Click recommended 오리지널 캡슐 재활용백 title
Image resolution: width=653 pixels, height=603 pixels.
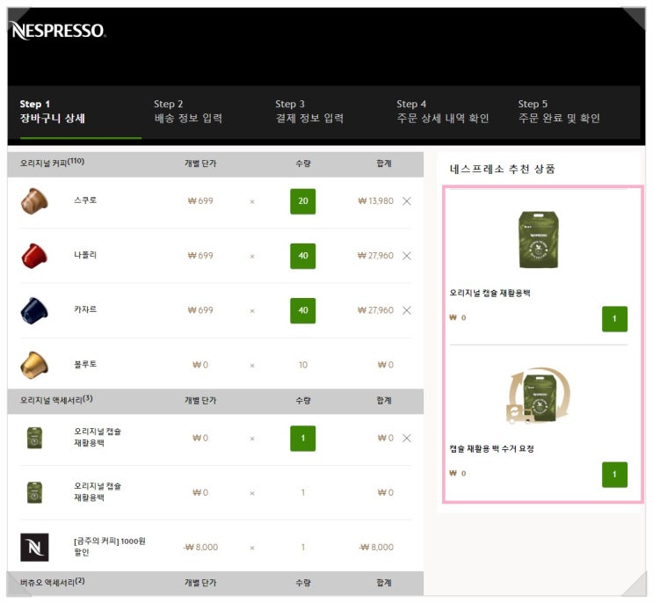490,294
